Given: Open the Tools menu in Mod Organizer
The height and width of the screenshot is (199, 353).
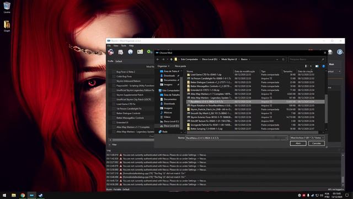Looking at the screenshot, I should [x=124, y=45].
